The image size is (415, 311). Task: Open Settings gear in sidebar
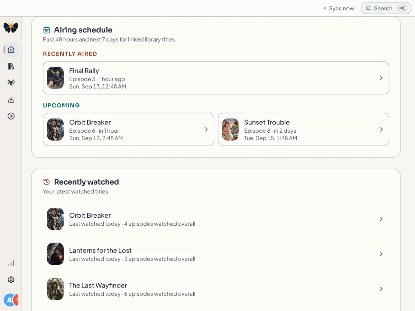(11, 280)
